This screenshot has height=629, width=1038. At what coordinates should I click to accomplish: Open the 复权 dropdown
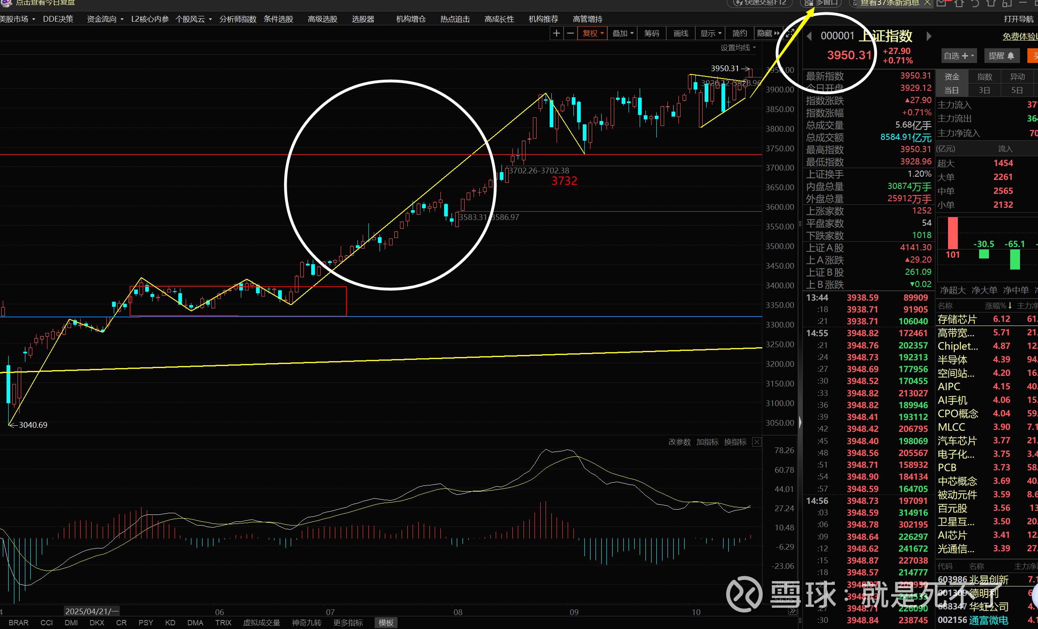pyautogui.click(x=593, y=33)
